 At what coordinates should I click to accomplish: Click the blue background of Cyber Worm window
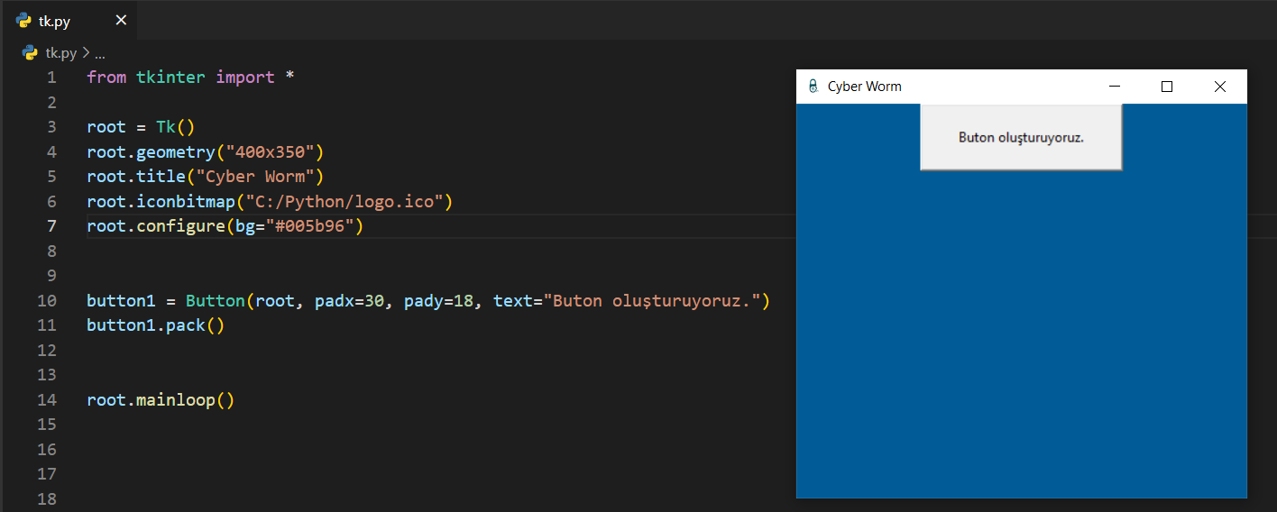(x=1021, y=334)
